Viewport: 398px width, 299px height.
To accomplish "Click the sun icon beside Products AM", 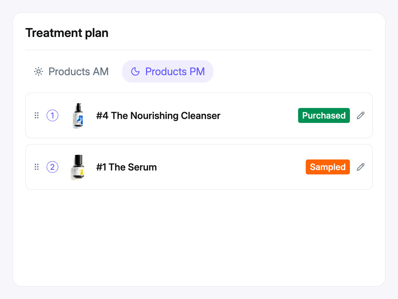I will click(39, 71).
